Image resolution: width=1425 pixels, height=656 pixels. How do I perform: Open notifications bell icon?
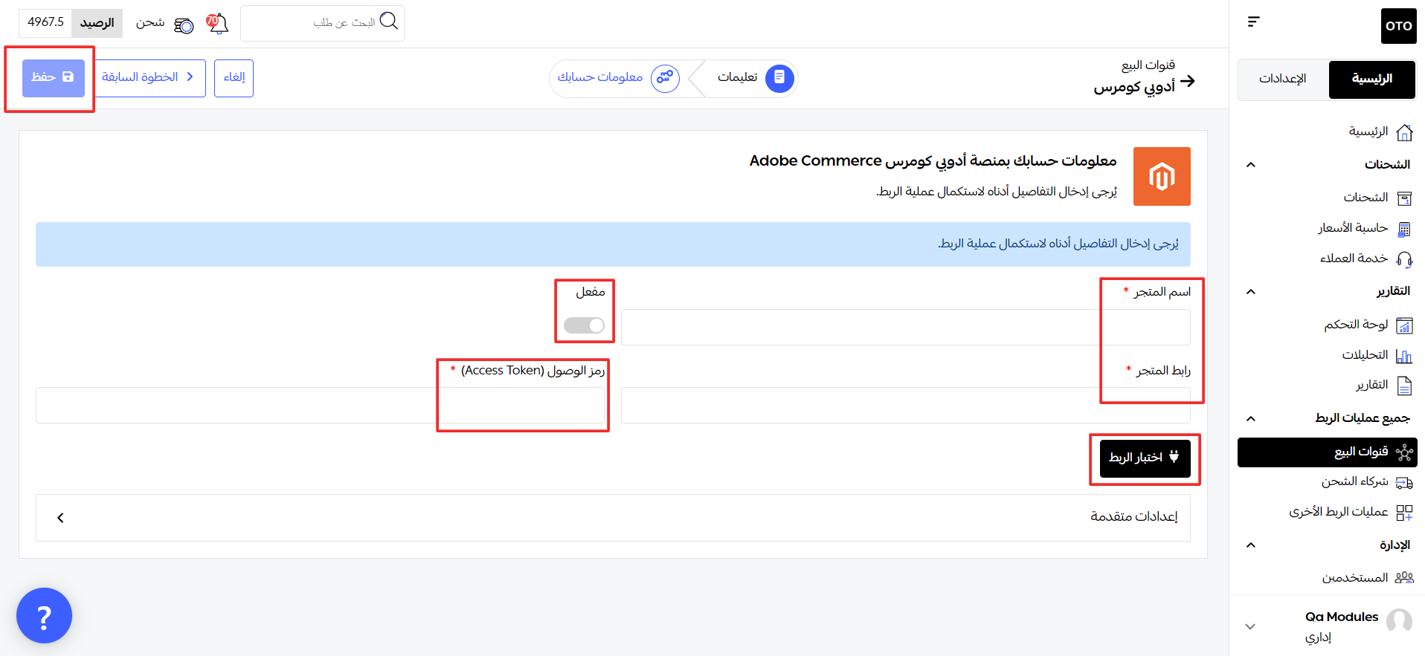[x=217, y=24]
